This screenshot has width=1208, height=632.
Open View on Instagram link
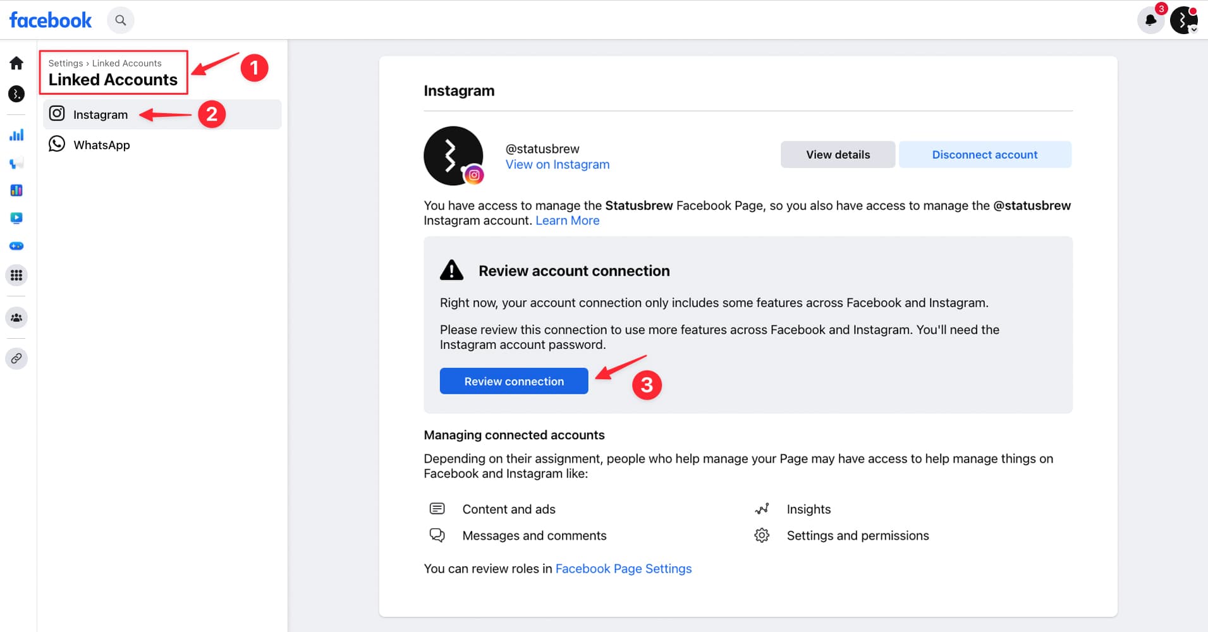coord(558,164)
